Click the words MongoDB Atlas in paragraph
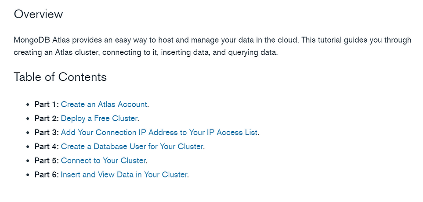The image size is (423, 202). click(x=42, y=40)
